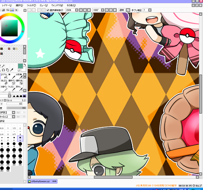
Task: Select the Crayon (クレヨン) tool
Action: (12, 88)
